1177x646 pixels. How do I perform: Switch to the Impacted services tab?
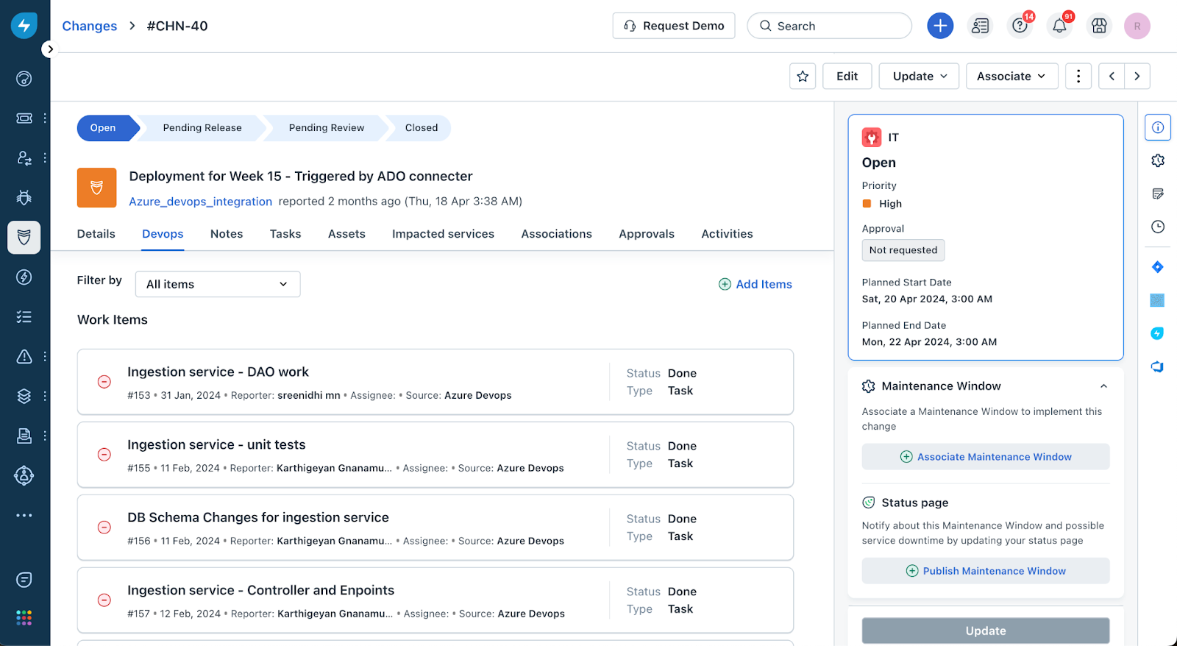[443, 234]
